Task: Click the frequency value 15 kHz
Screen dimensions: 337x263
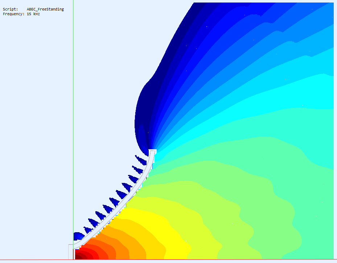Action: pyautogui.click(x=33, y=14)
